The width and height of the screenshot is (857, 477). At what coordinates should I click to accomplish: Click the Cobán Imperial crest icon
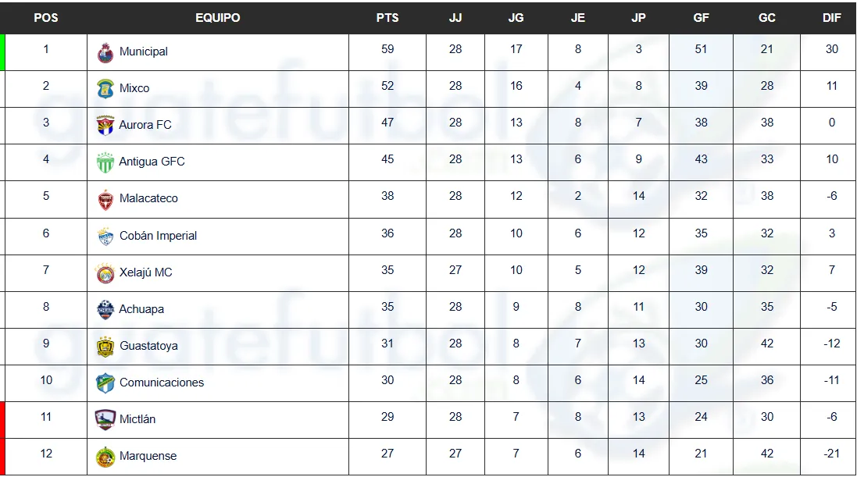pyautogui.click(x=105, y=236)
